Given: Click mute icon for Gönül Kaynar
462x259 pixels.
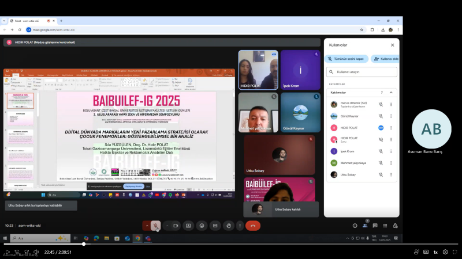Looking at the screenshot, I should 381,116.
